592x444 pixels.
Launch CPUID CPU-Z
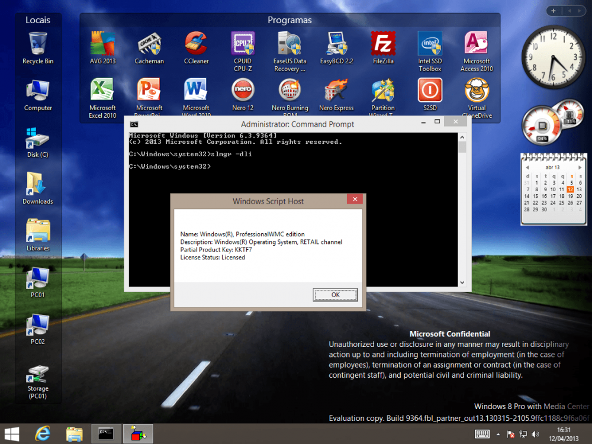243,52
